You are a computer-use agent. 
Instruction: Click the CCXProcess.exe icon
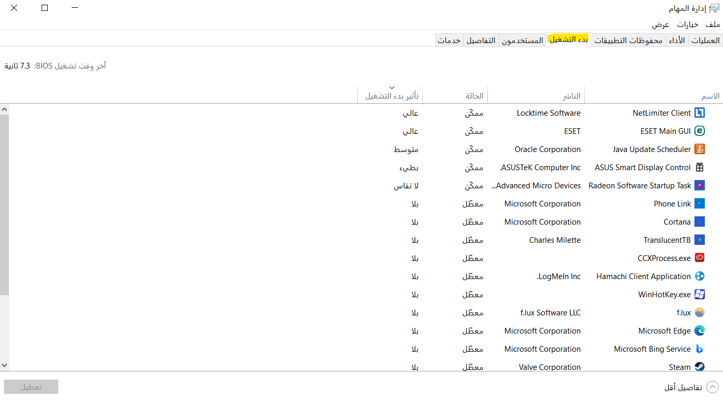(x=700, y=258)
